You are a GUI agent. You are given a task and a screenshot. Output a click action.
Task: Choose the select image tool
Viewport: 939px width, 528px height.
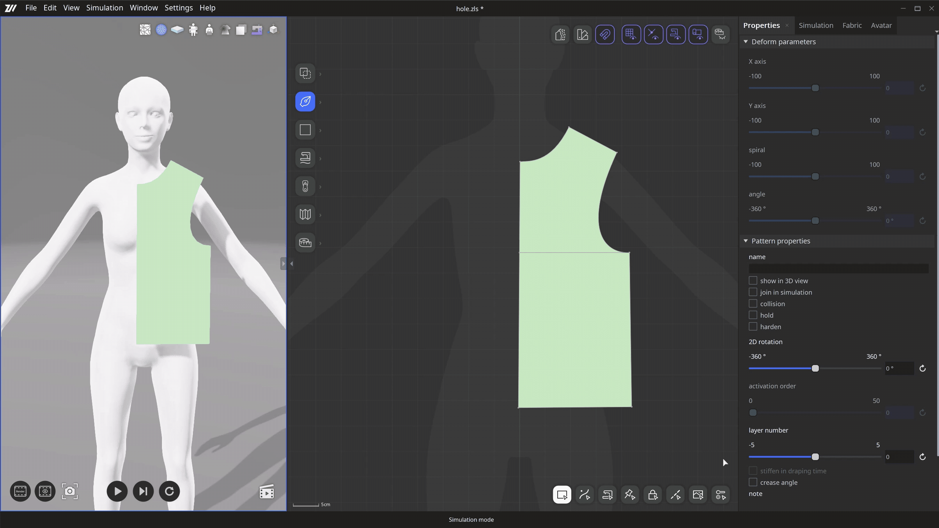698,495
